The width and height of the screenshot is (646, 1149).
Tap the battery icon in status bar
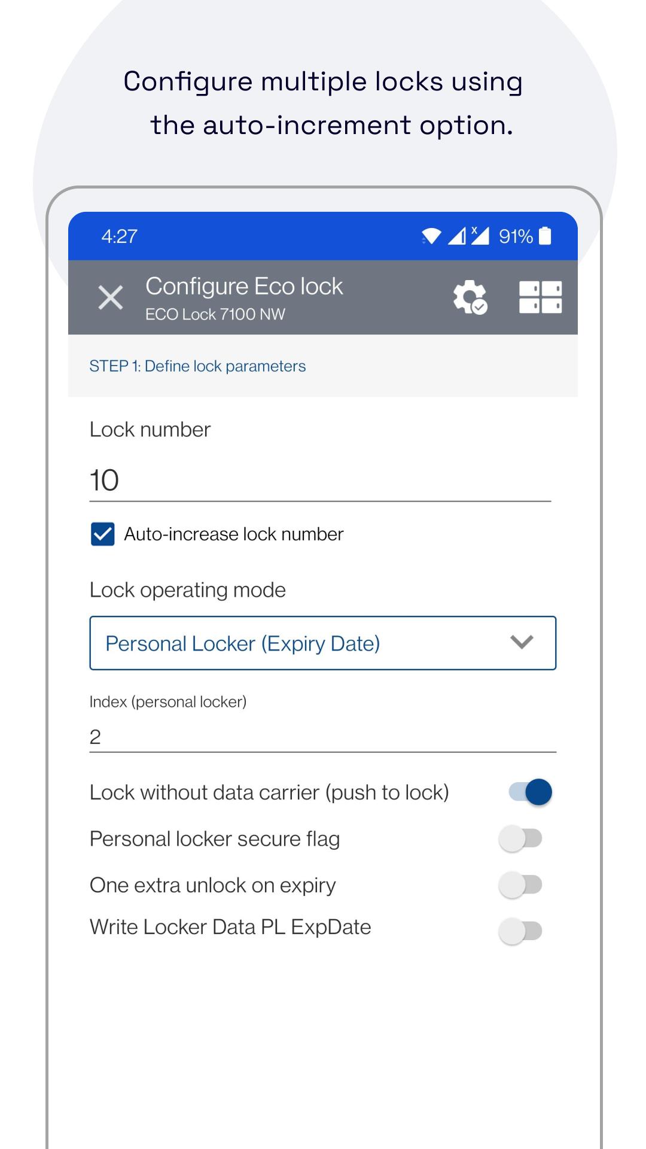pyautogui.click(x=545, y=236)
